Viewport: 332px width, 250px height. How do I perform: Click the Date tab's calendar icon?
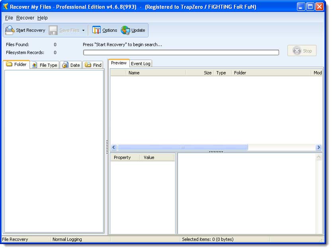click(x=65, y=65)
